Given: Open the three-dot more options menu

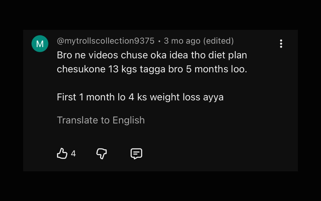Looking at the screenshot, I should click(x=281, y=44).
